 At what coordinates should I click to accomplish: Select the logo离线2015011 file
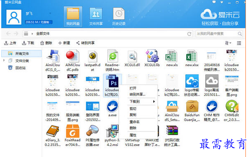212,86
